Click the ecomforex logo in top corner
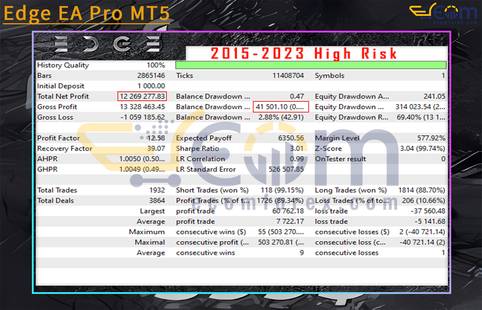482x310 pixels. 443,14
